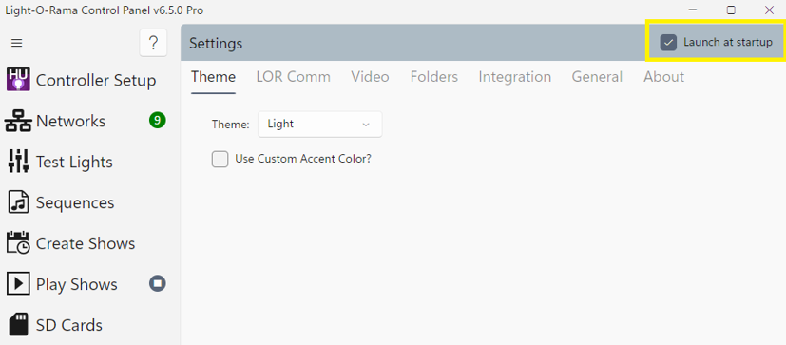Screen dimensions: 786x345
Task: Open Create Shows calendar clock icon
Action: (x=18, y=243)
